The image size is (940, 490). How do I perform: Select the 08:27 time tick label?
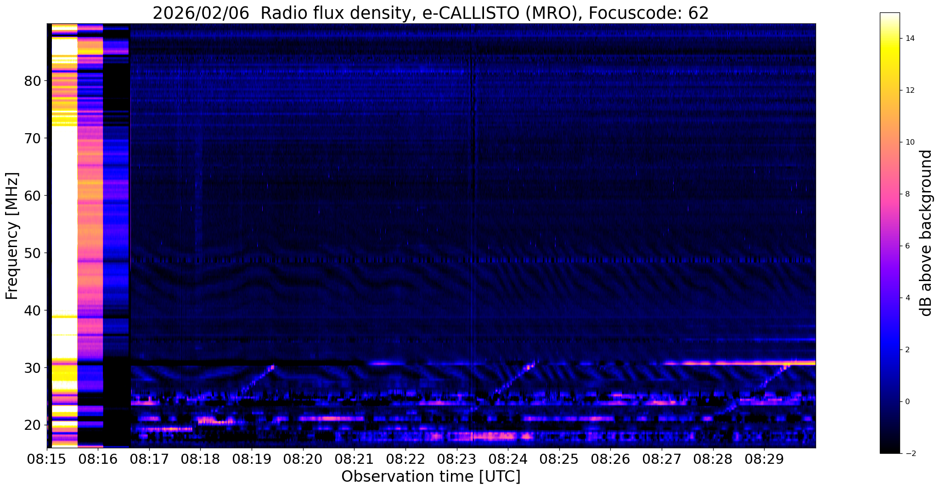(x=662, y=459)
